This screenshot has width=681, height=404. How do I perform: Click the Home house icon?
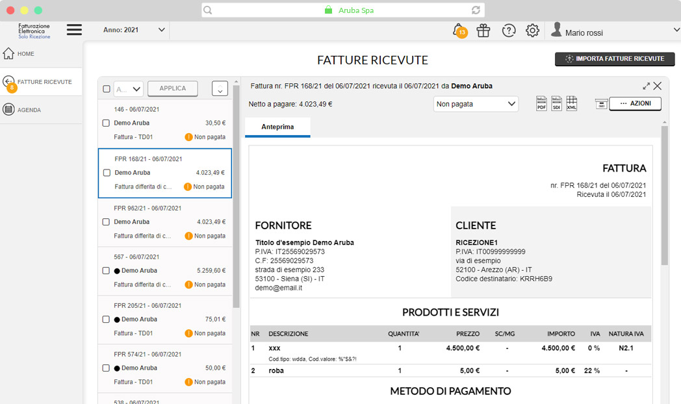8,53
